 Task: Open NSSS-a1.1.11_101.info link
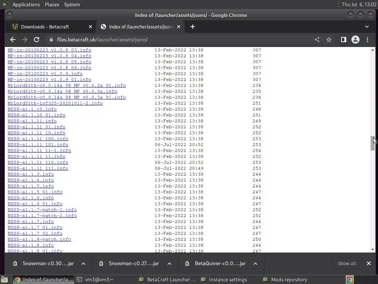38,145
